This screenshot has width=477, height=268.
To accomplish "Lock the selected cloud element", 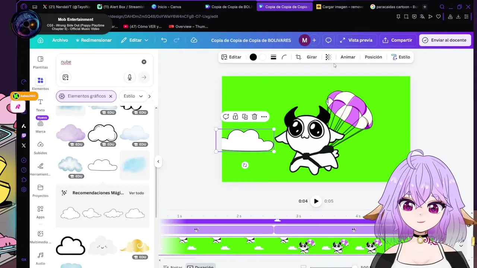I will pyautogui.click(x=235, y=117).
